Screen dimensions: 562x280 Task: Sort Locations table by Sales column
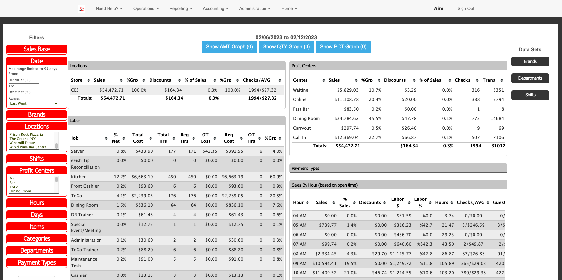tap(108, 80)
